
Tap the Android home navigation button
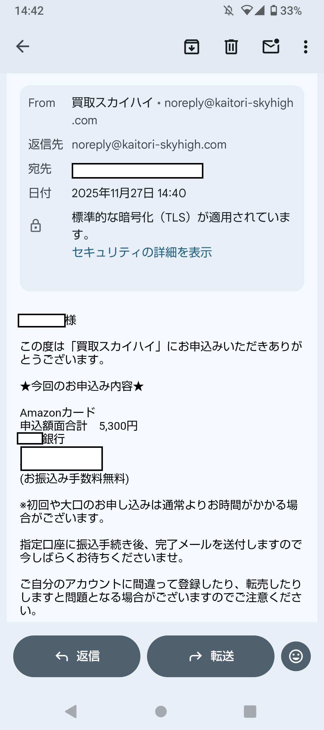click(161, 711)
